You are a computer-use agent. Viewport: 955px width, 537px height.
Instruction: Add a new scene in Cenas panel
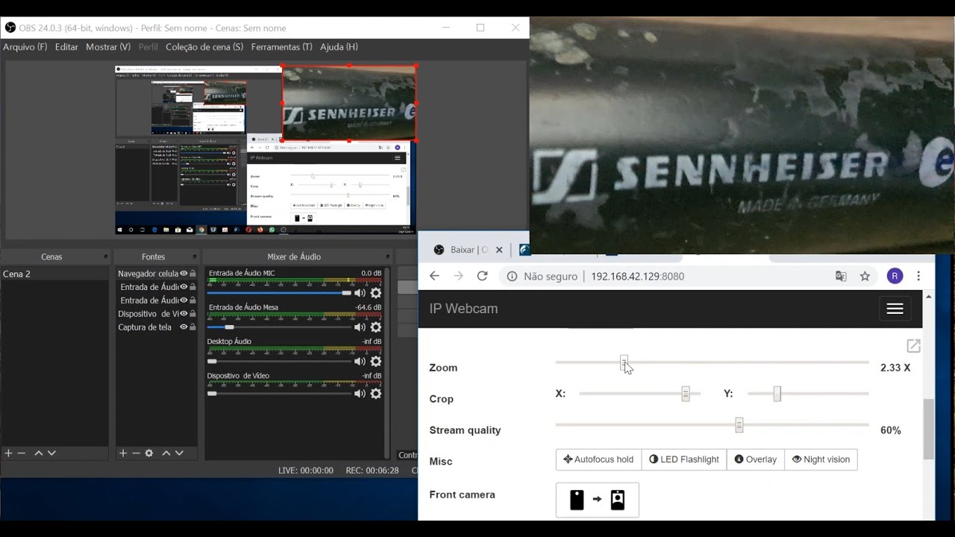pyautogui.click(x=8, y=453)
